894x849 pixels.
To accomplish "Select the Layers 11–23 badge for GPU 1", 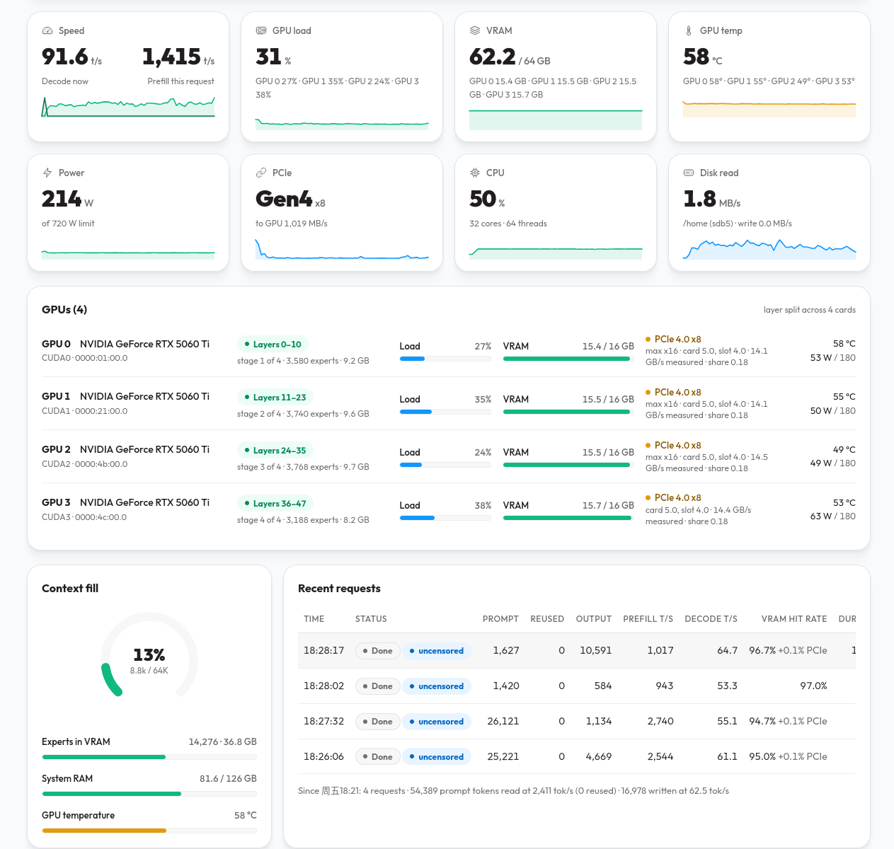I will [275, 398].
